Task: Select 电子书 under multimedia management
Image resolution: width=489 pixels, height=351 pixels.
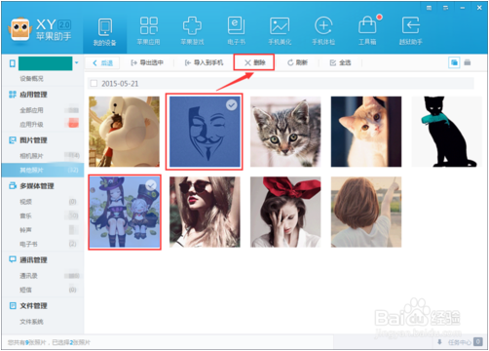Action: 28,244
